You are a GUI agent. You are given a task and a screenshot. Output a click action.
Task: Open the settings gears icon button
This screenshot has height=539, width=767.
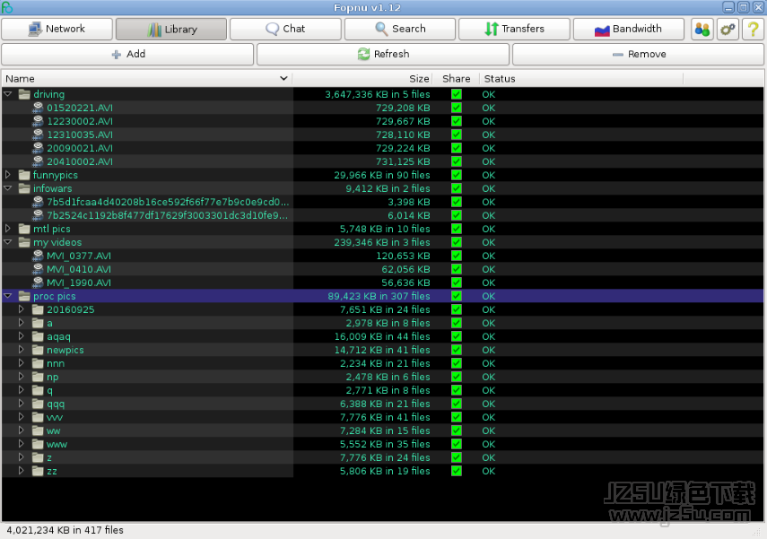(x=728, y=29)
